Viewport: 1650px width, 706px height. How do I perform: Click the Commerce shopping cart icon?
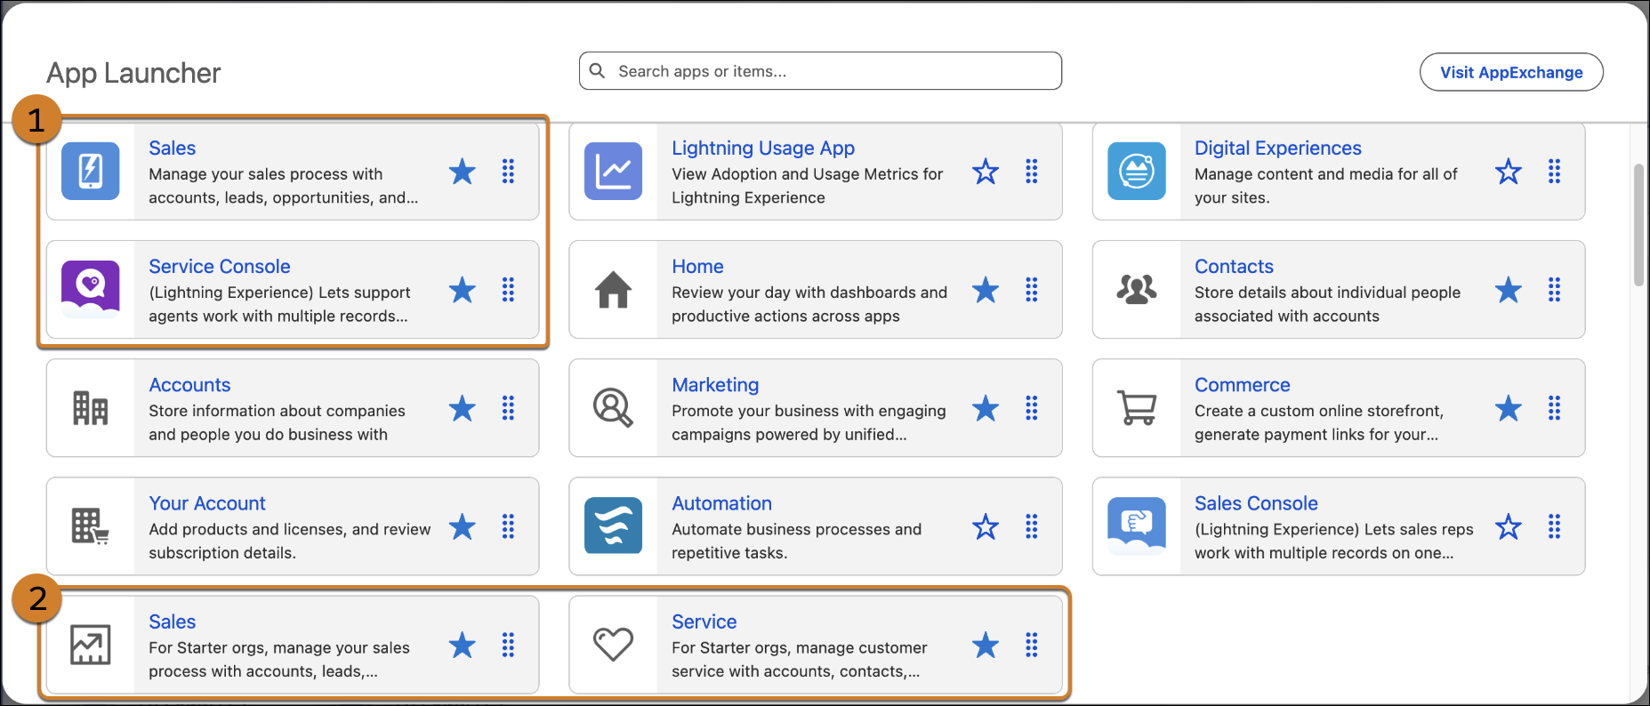click(1137, 408)
